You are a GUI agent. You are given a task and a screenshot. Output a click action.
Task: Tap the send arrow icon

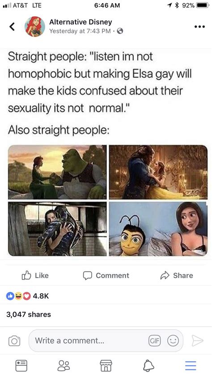click(197, 341)
